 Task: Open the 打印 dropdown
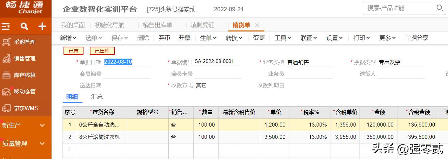pos(362,38)
